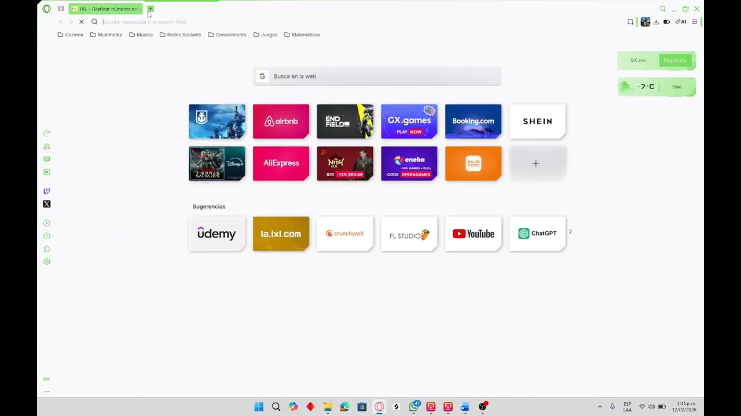Click the GX.me label
The width and height of the screenshot is (741, 416).
click(x=638, y=60)
